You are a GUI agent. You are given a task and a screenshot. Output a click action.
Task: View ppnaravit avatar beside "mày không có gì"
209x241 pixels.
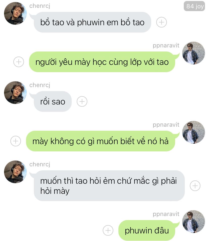(193, 132)
